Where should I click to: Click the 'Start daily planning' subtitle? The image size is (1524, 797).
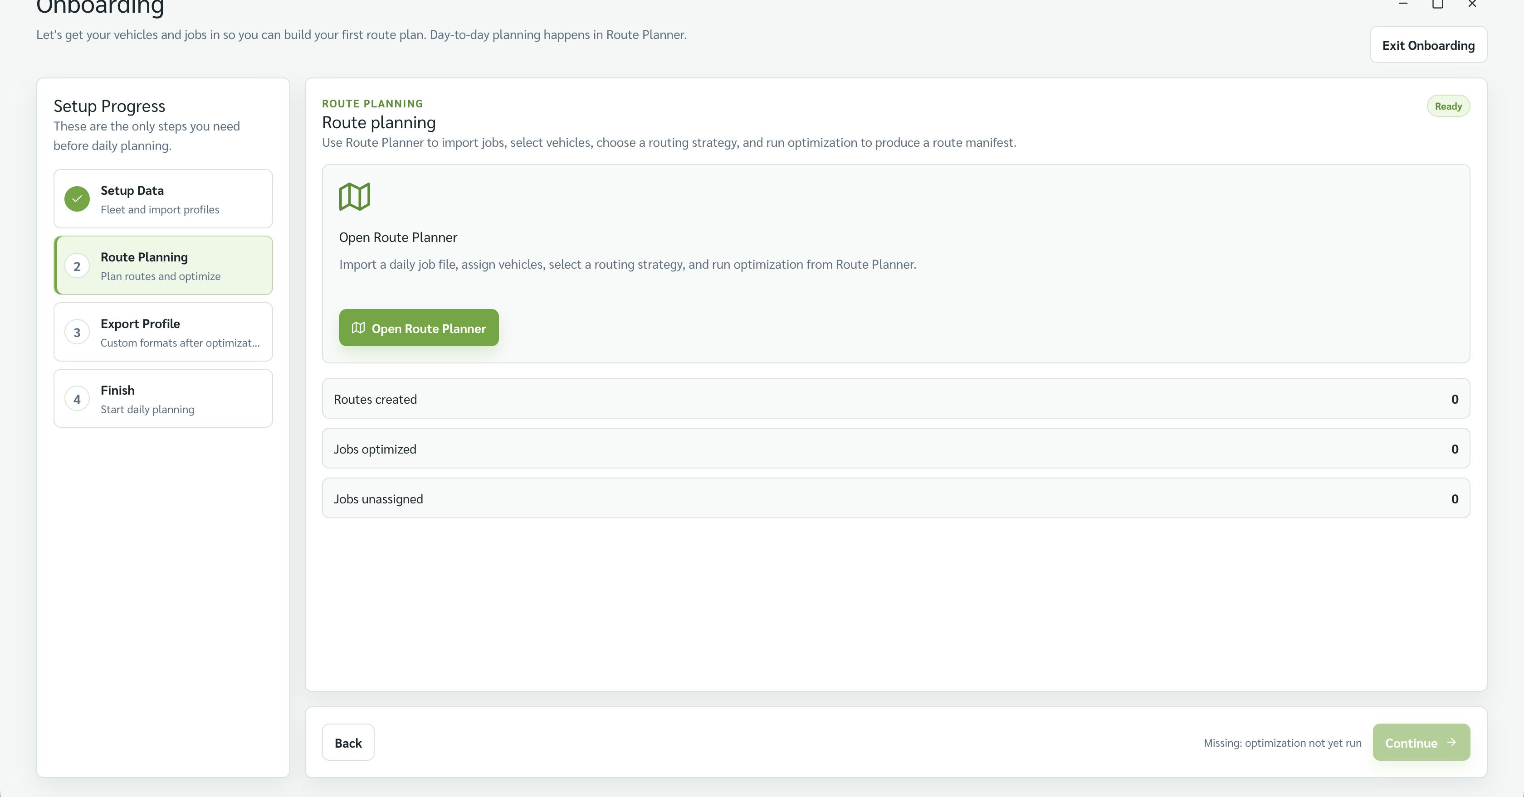[147, 410]
